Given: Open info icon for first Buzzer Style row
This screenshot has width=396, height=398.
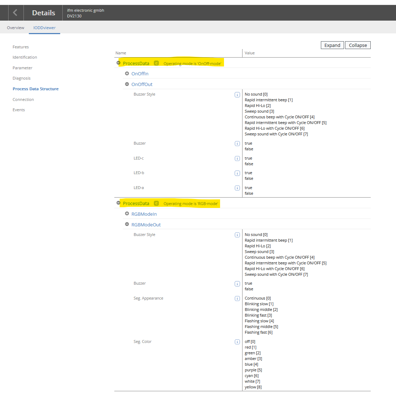Looking at the screenshot, I should (237, 95).
